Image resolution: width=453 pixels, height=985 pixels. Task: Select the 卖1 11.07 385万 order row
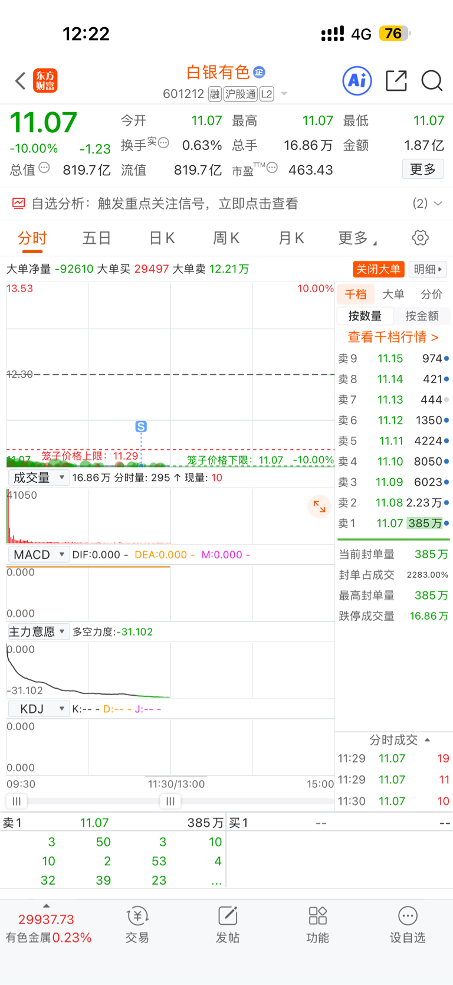point(393,523)
